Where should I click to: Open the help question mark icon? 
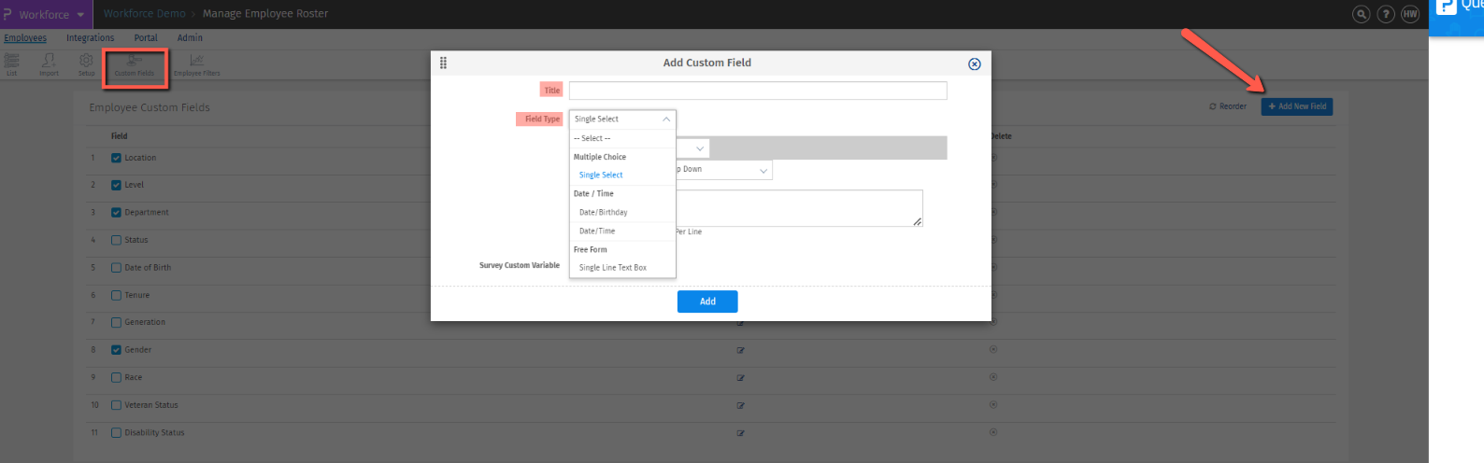tap(1386, 14)
